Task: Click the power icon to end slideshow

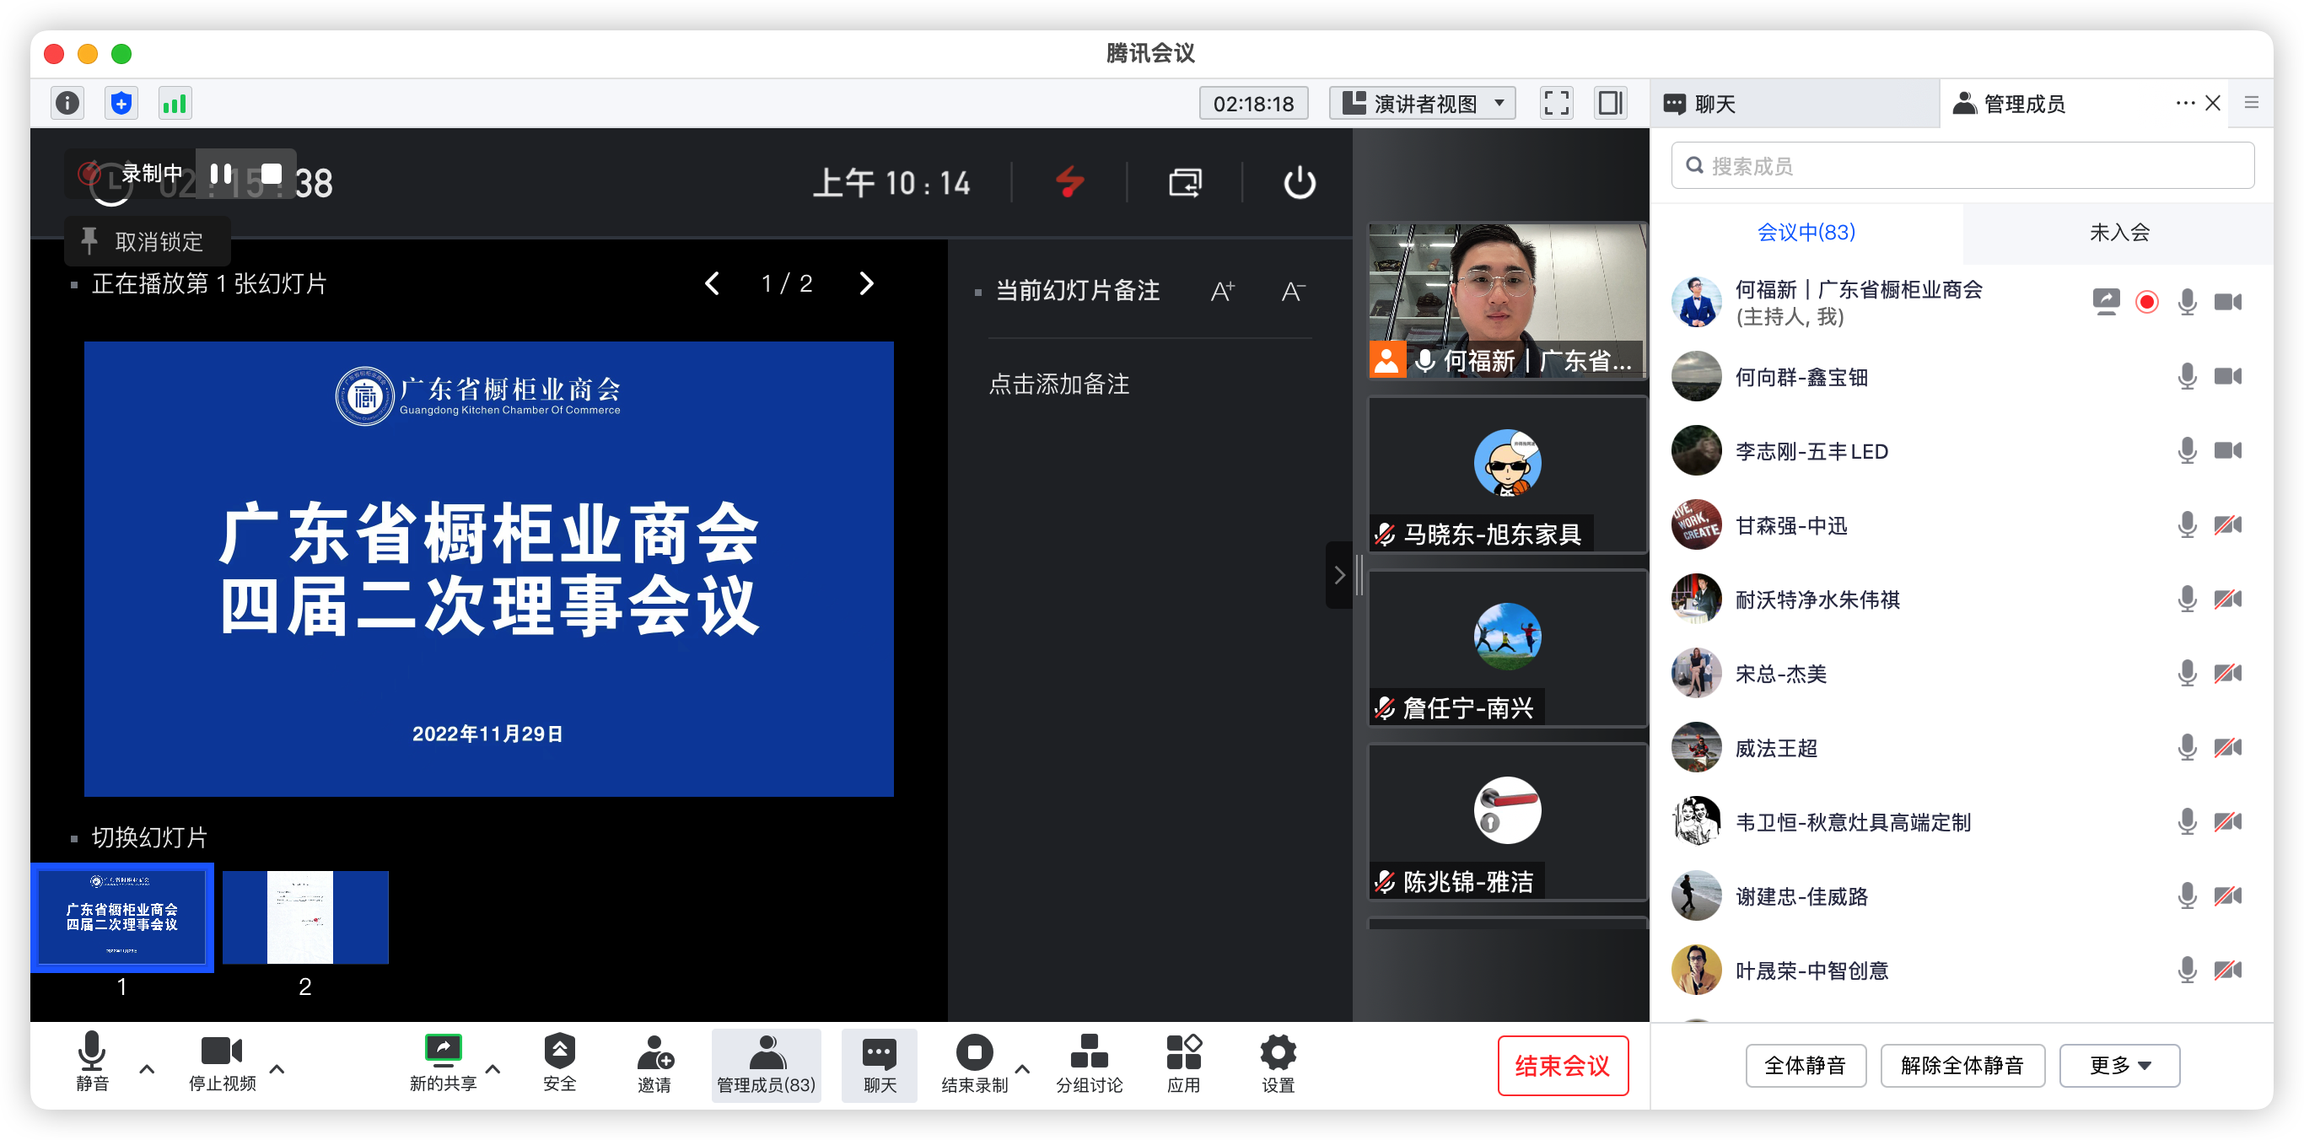Action: tap(1299, 182)
